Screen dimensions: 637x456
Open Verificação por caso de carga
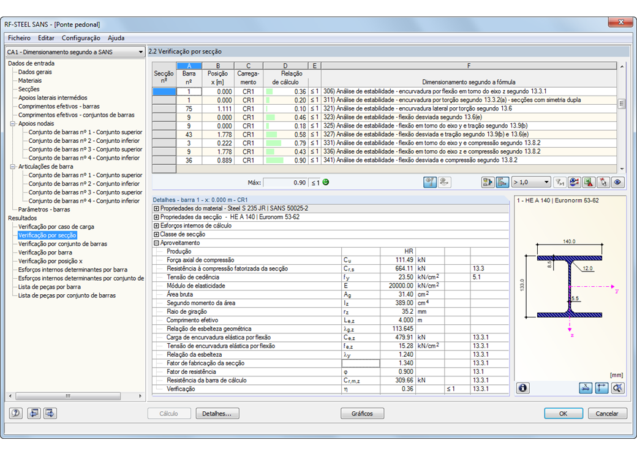(x=56, y=227)
